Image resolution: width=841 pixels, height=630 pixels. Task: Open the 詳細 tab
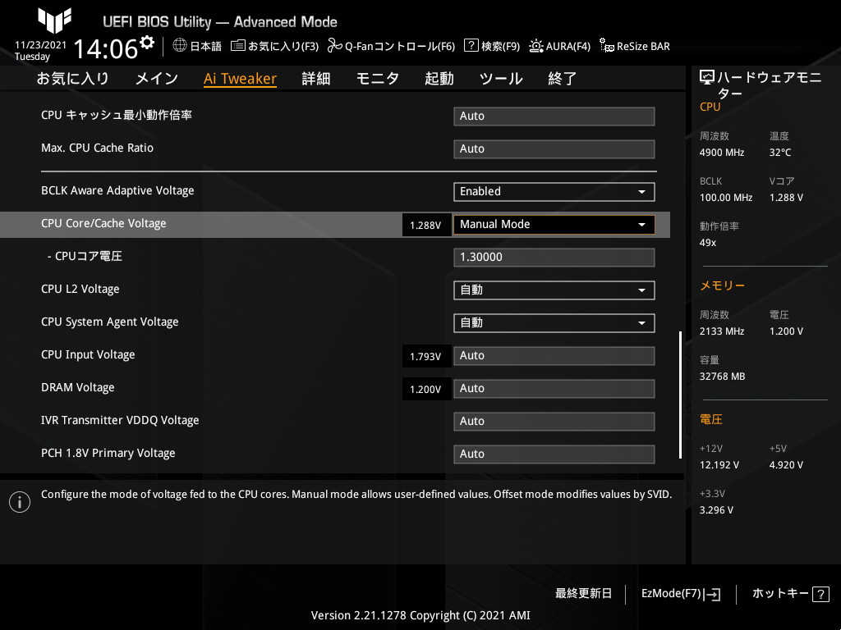click(x=316, y=79)
